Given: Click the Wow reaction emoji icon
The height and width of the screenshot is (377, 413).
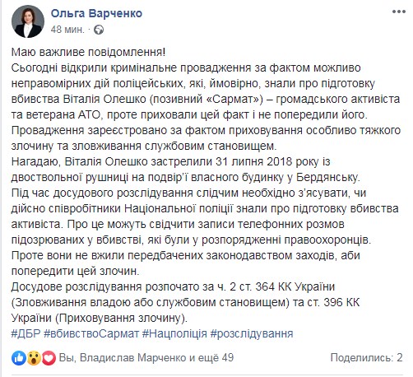Looking at the screenshot, I should pyautogui.click(x=34, y=358).
